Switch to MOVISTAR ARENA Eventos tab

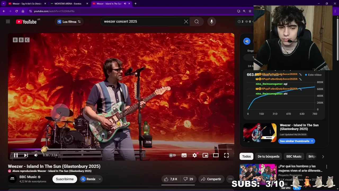click(x=68, y=4)
